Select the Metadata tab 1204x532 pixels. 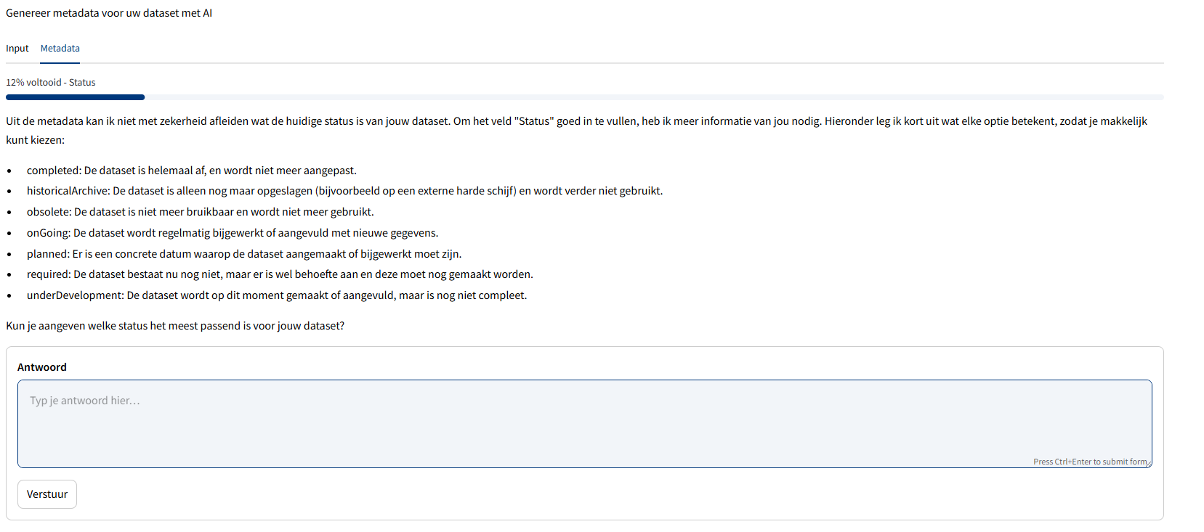(60, 49)
